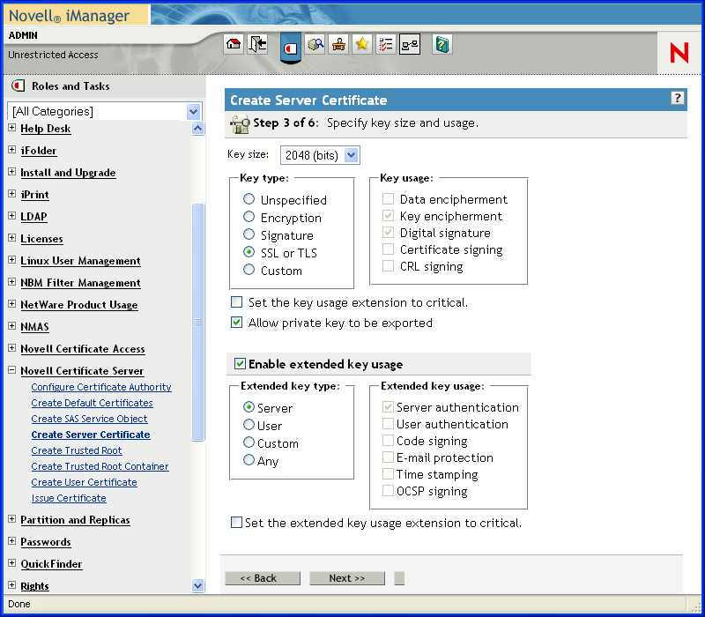Expand the iFolder role
Screen dimensions: 705x617
(12, 150)
